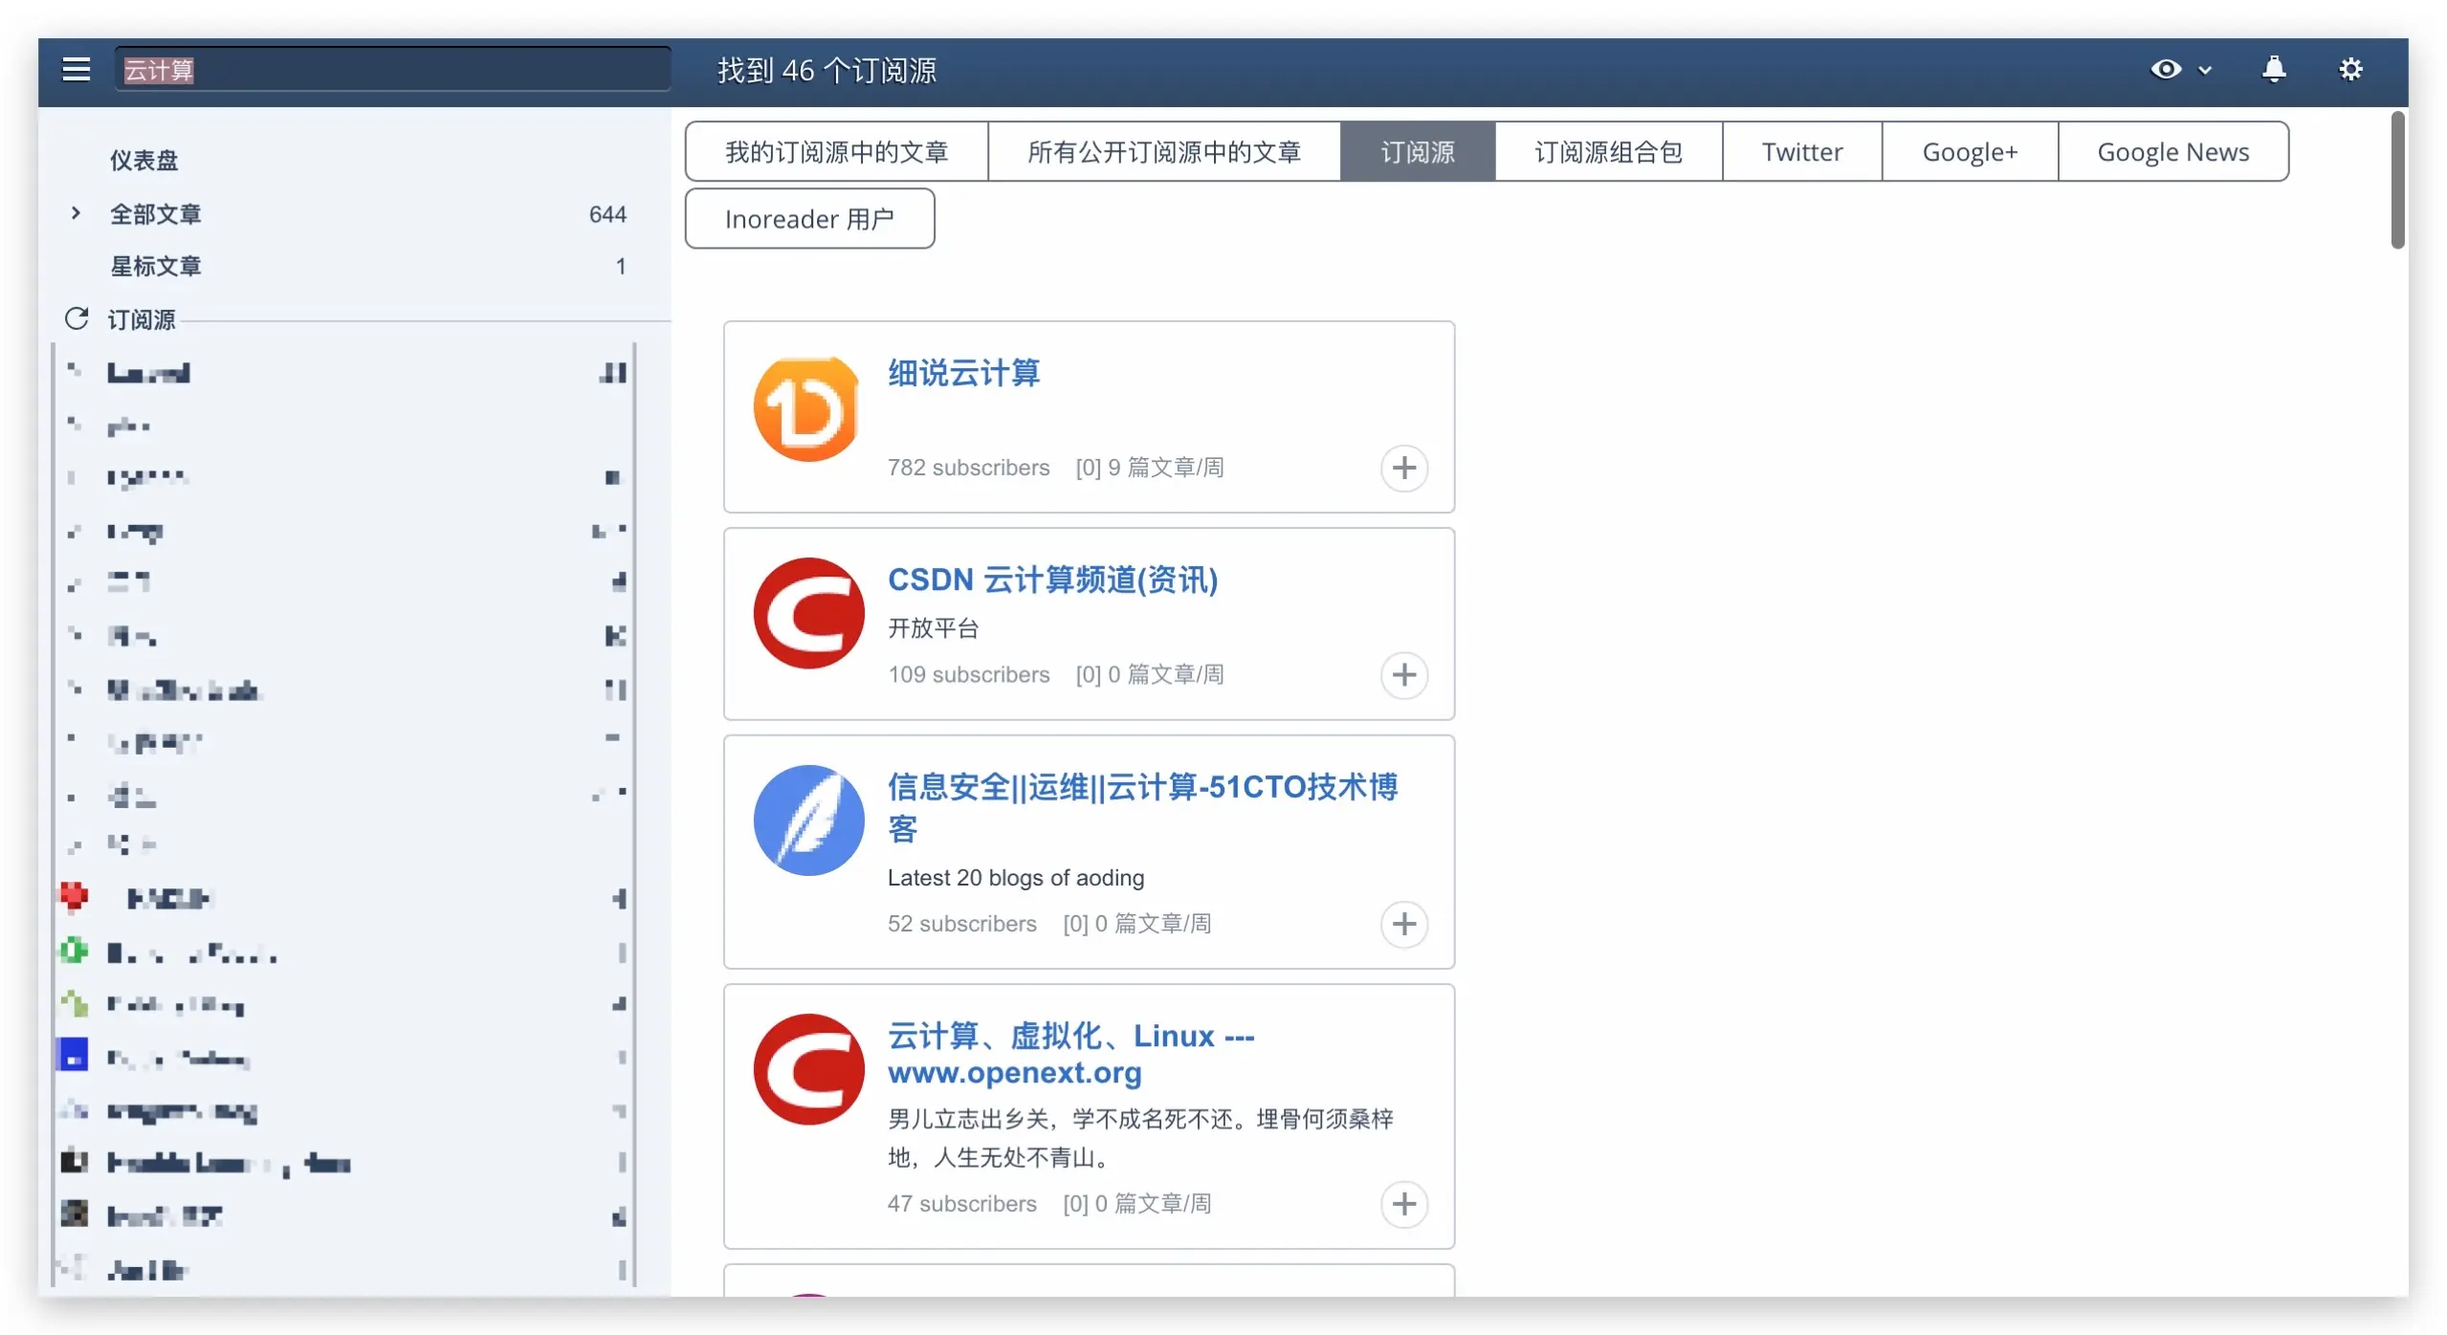Click the vertical scrollbar on right edge

(2396, 181)
